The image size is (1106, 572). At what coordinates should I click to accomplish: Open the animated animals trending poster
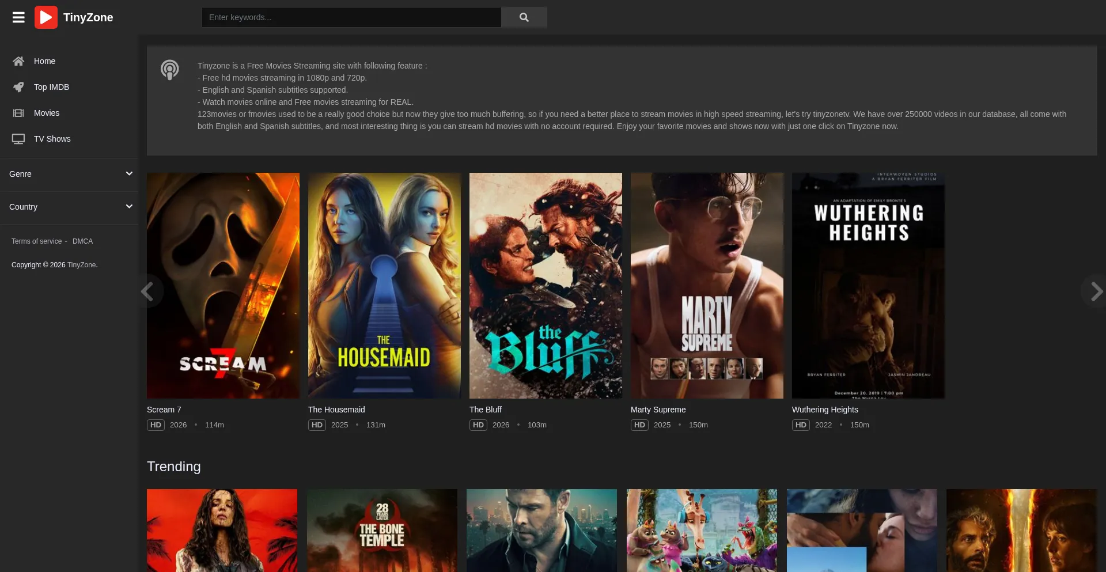pyautogui.click(x=702, y=531)
